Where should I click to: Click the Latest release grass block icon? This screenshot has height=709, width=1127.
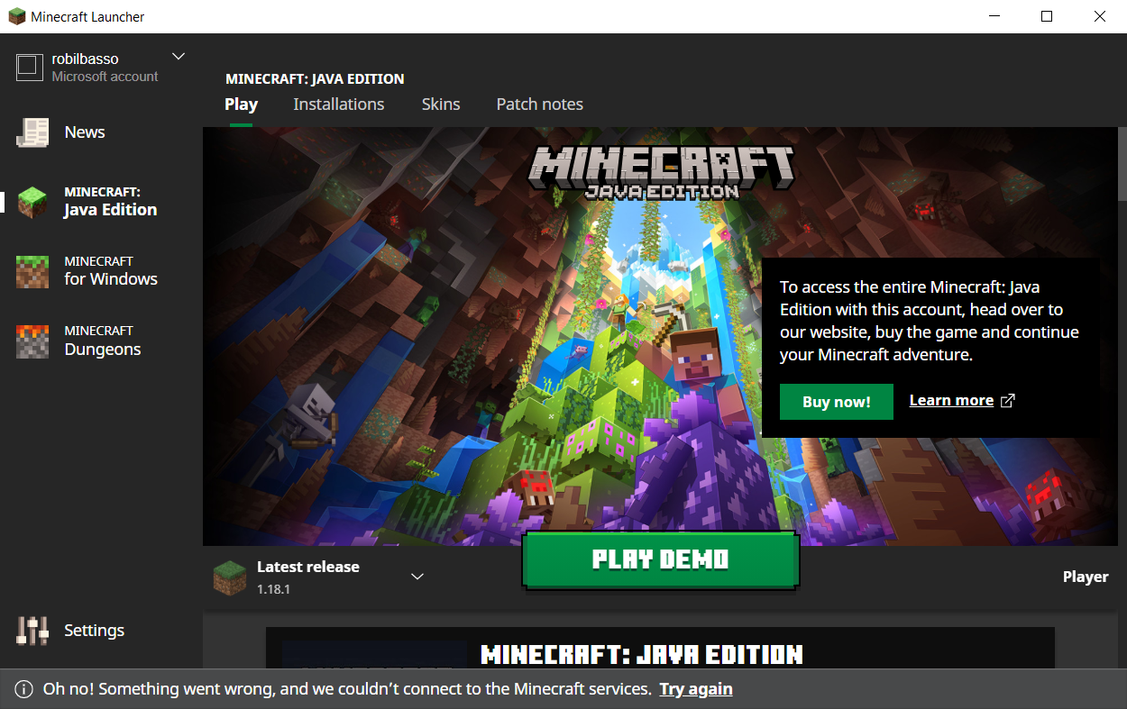click(230, 577)
